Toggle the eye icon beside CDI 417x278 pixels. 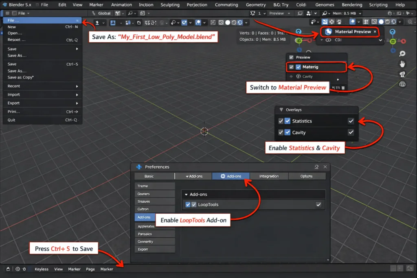[x=329, y=40]
